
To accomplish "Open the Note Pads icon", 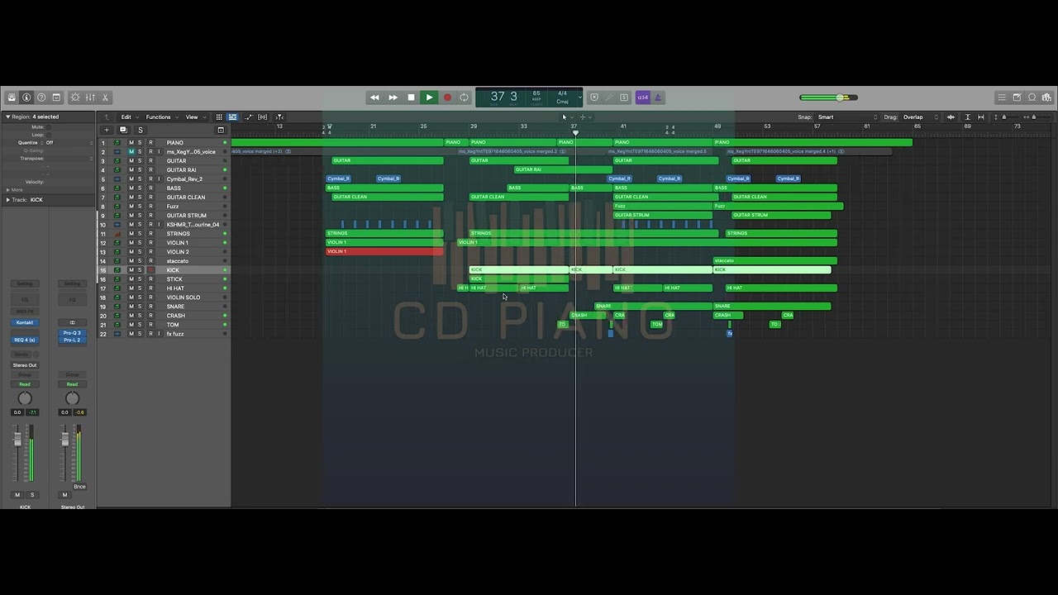I will click(1017, 98).
